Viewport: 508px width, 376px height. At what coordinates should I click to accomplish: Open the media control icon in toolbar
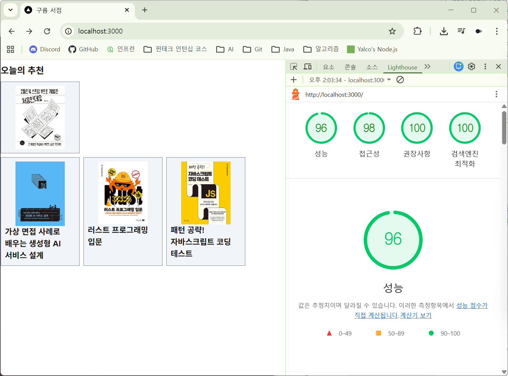point(461,31)
